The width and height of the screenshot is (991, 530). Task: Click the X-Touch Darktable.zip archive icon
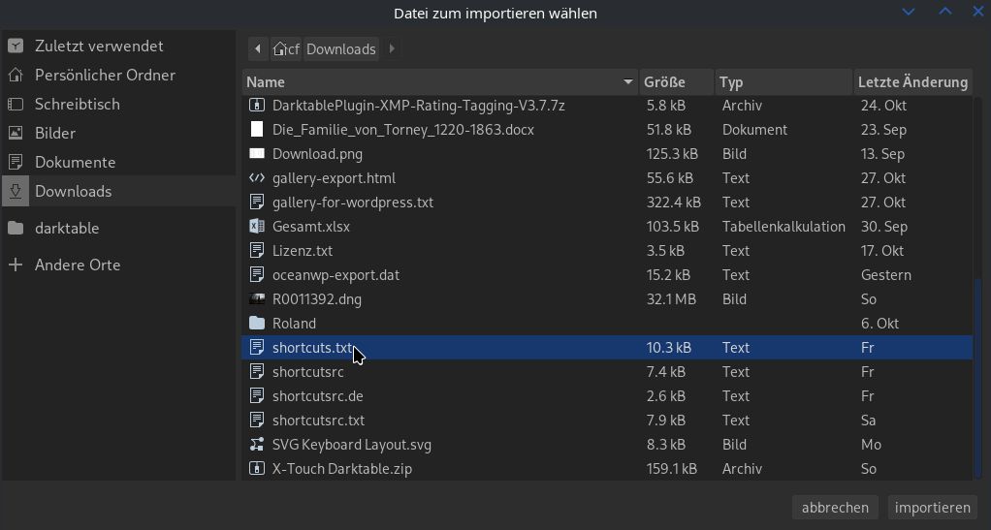(x=257, y=469)
